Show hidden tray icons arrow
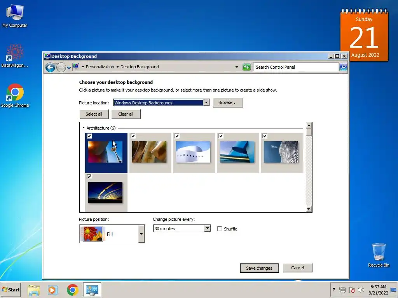The image size is (398, 298). point(334,289)
